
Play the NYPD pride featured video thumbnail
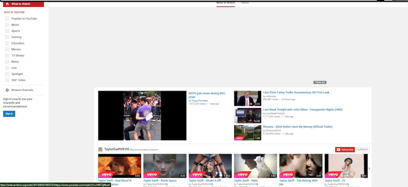coord(142,115)
